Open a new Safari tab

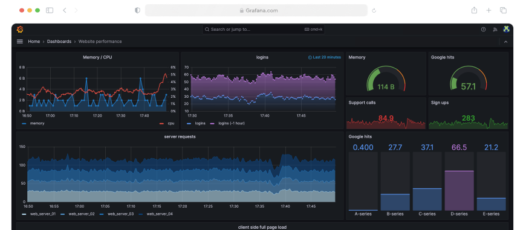[x=489, y=10]
